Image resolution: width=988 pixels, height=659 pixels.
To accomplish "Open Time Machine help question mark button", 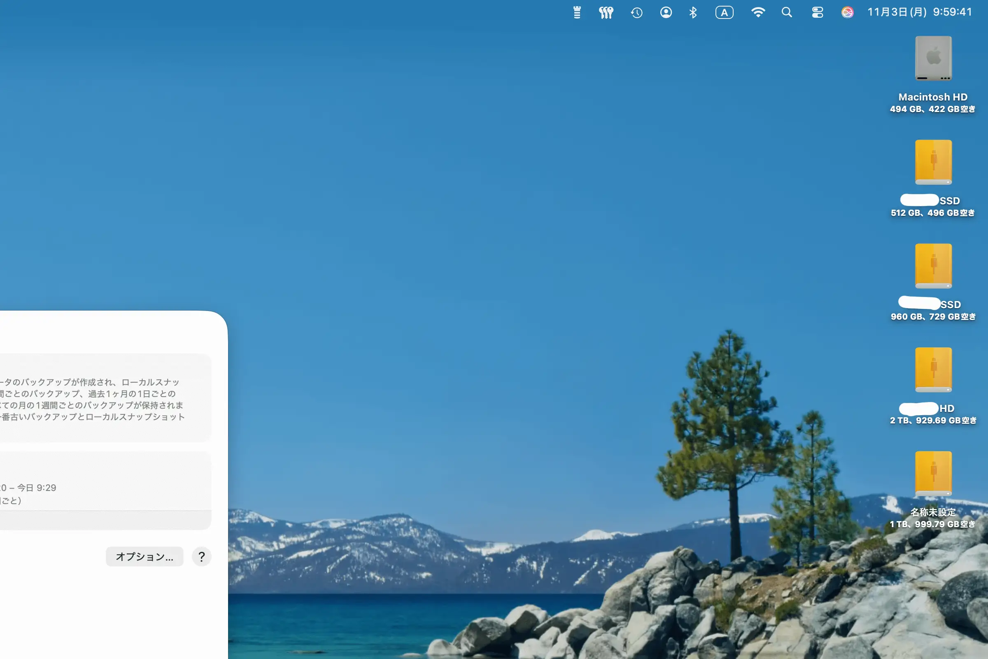I will pyautogui.click(x=202, y=556).
